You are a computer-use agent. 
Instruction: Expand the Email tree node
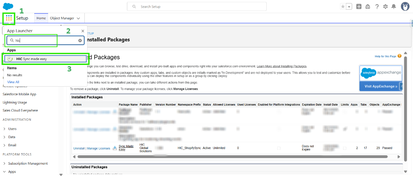pyautogui.click(x=4, y=145)
